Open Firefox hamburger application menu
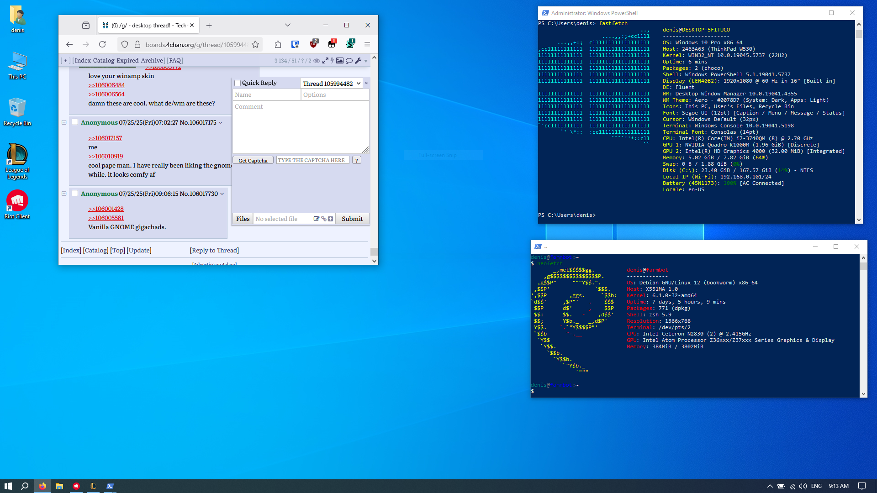This screenshot has height=493, width=877. pyautogui.click(x=367, y=44)
